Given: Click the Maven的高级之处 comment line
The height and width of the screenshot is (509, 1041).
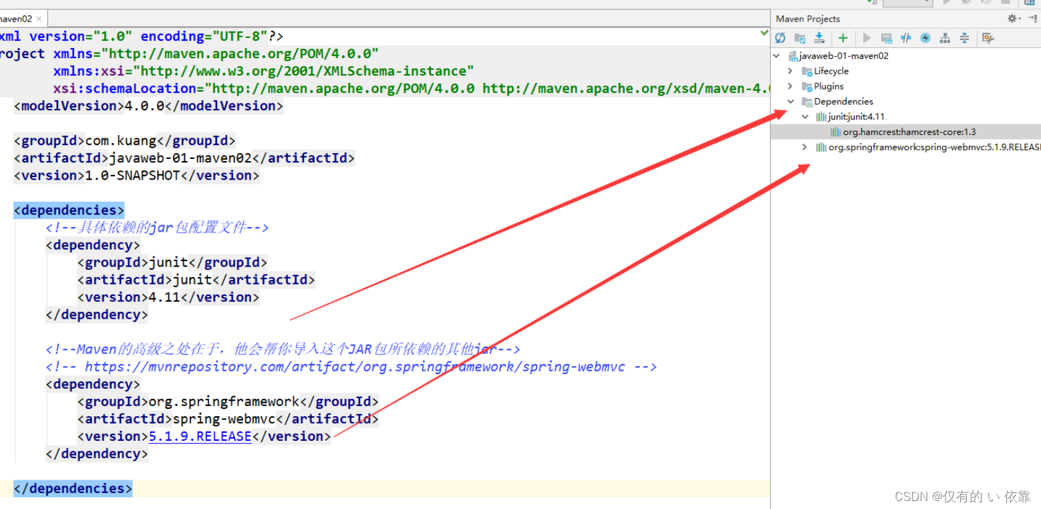Looking at the screenshot, I should pos(283,349).
